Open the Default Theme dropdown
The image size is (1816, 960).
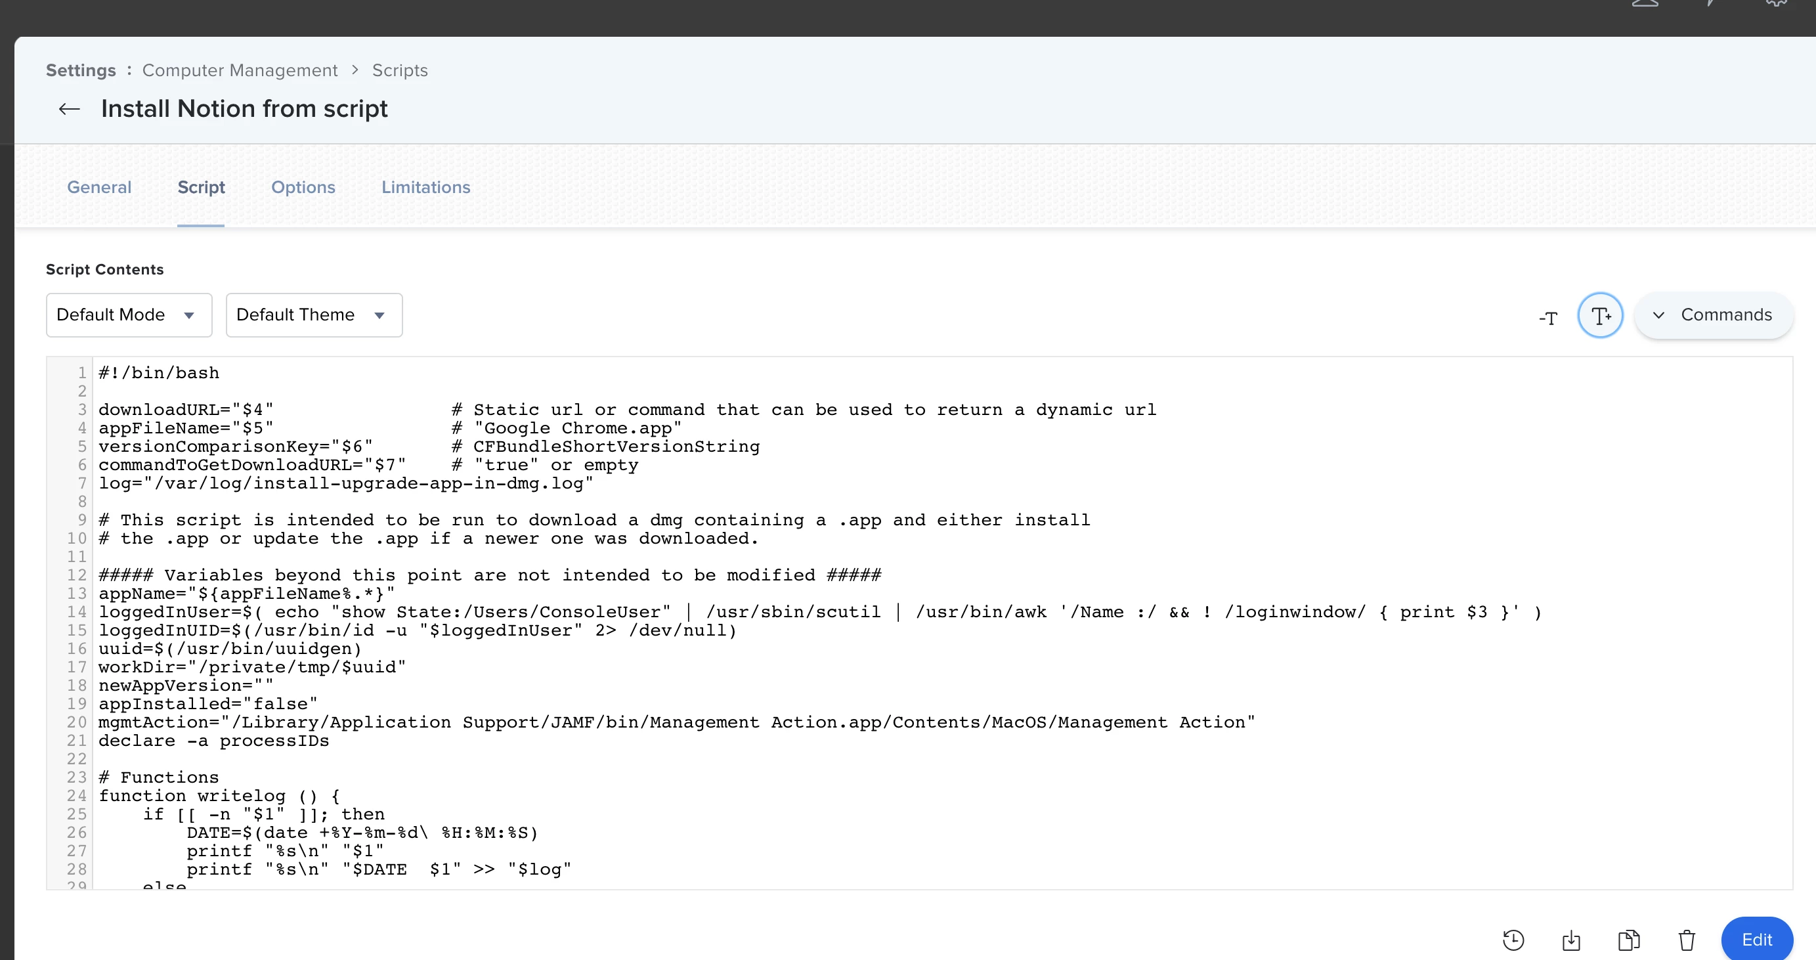tap(314, 315)
